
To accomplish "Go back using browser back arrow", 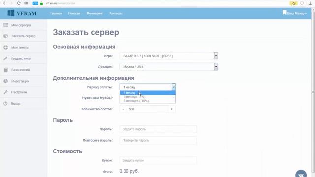I will (x=4, y=3).
